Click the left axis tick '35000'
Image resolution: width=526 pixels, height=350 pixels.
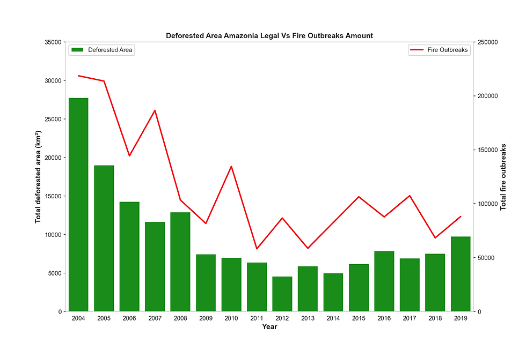(53, 42)
